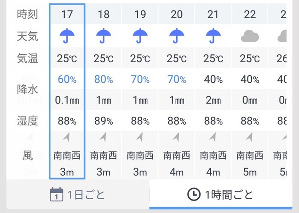Click the 25℃ temperature for 19 o'clock

[x=140, y=58]
